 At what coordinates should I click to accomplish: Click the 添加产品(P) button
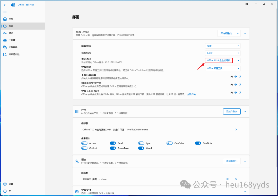click(x=232, y=111)
